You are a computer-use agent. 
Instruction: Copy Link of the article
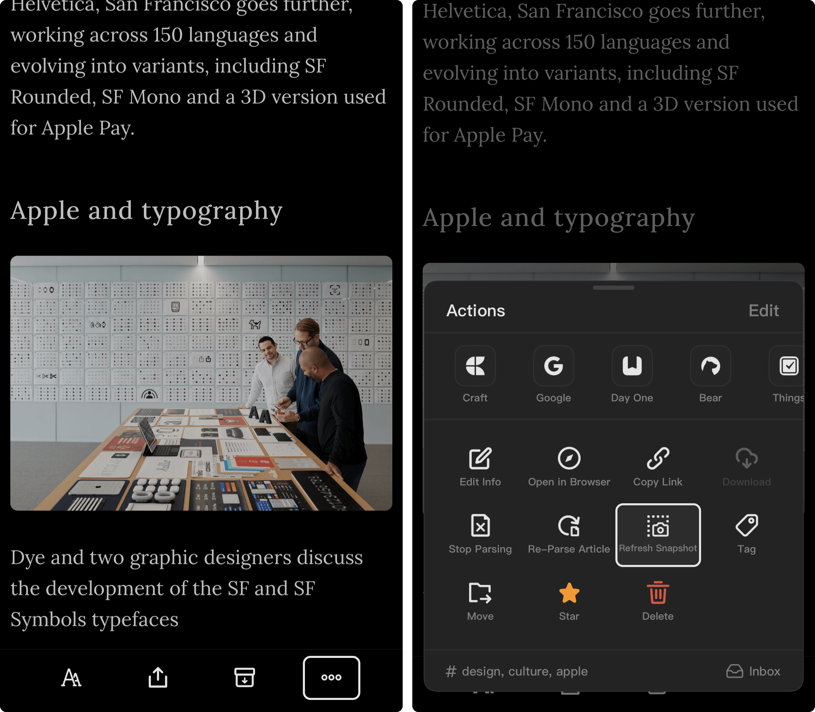point(658,467)
